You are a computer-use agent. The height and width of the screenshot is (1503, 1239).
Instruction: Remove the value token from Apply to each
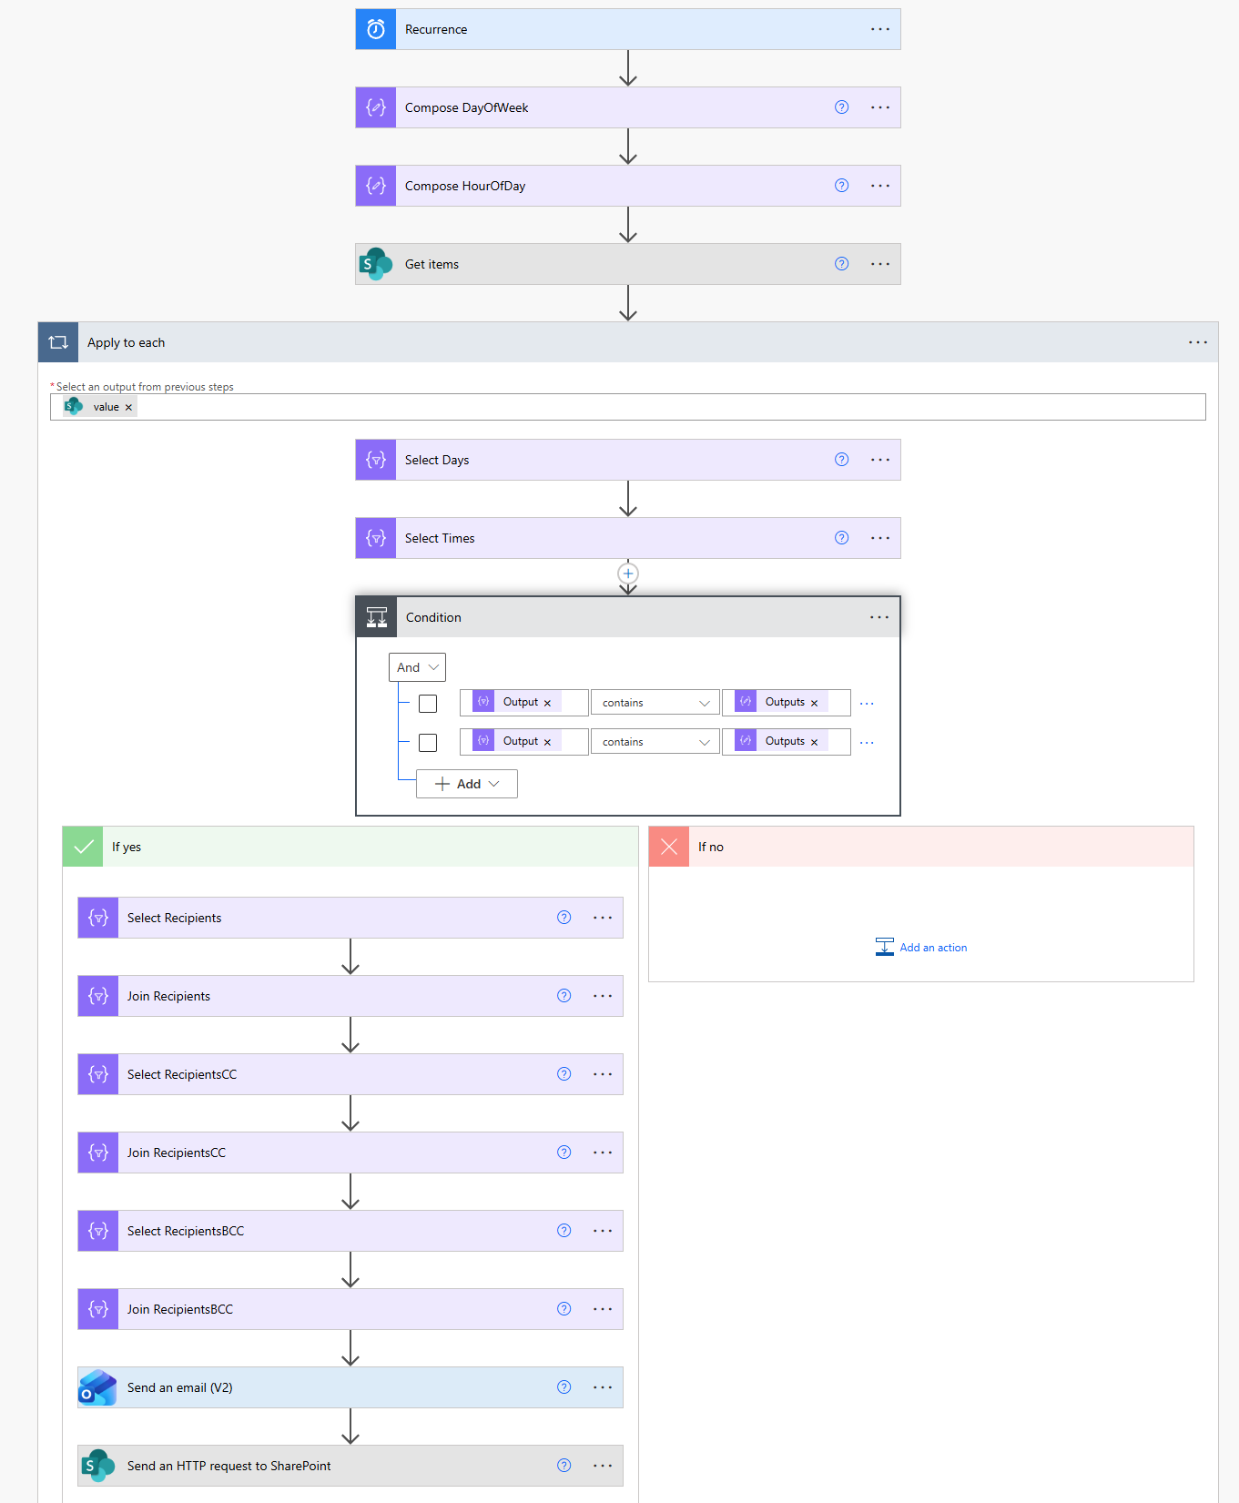128,408
